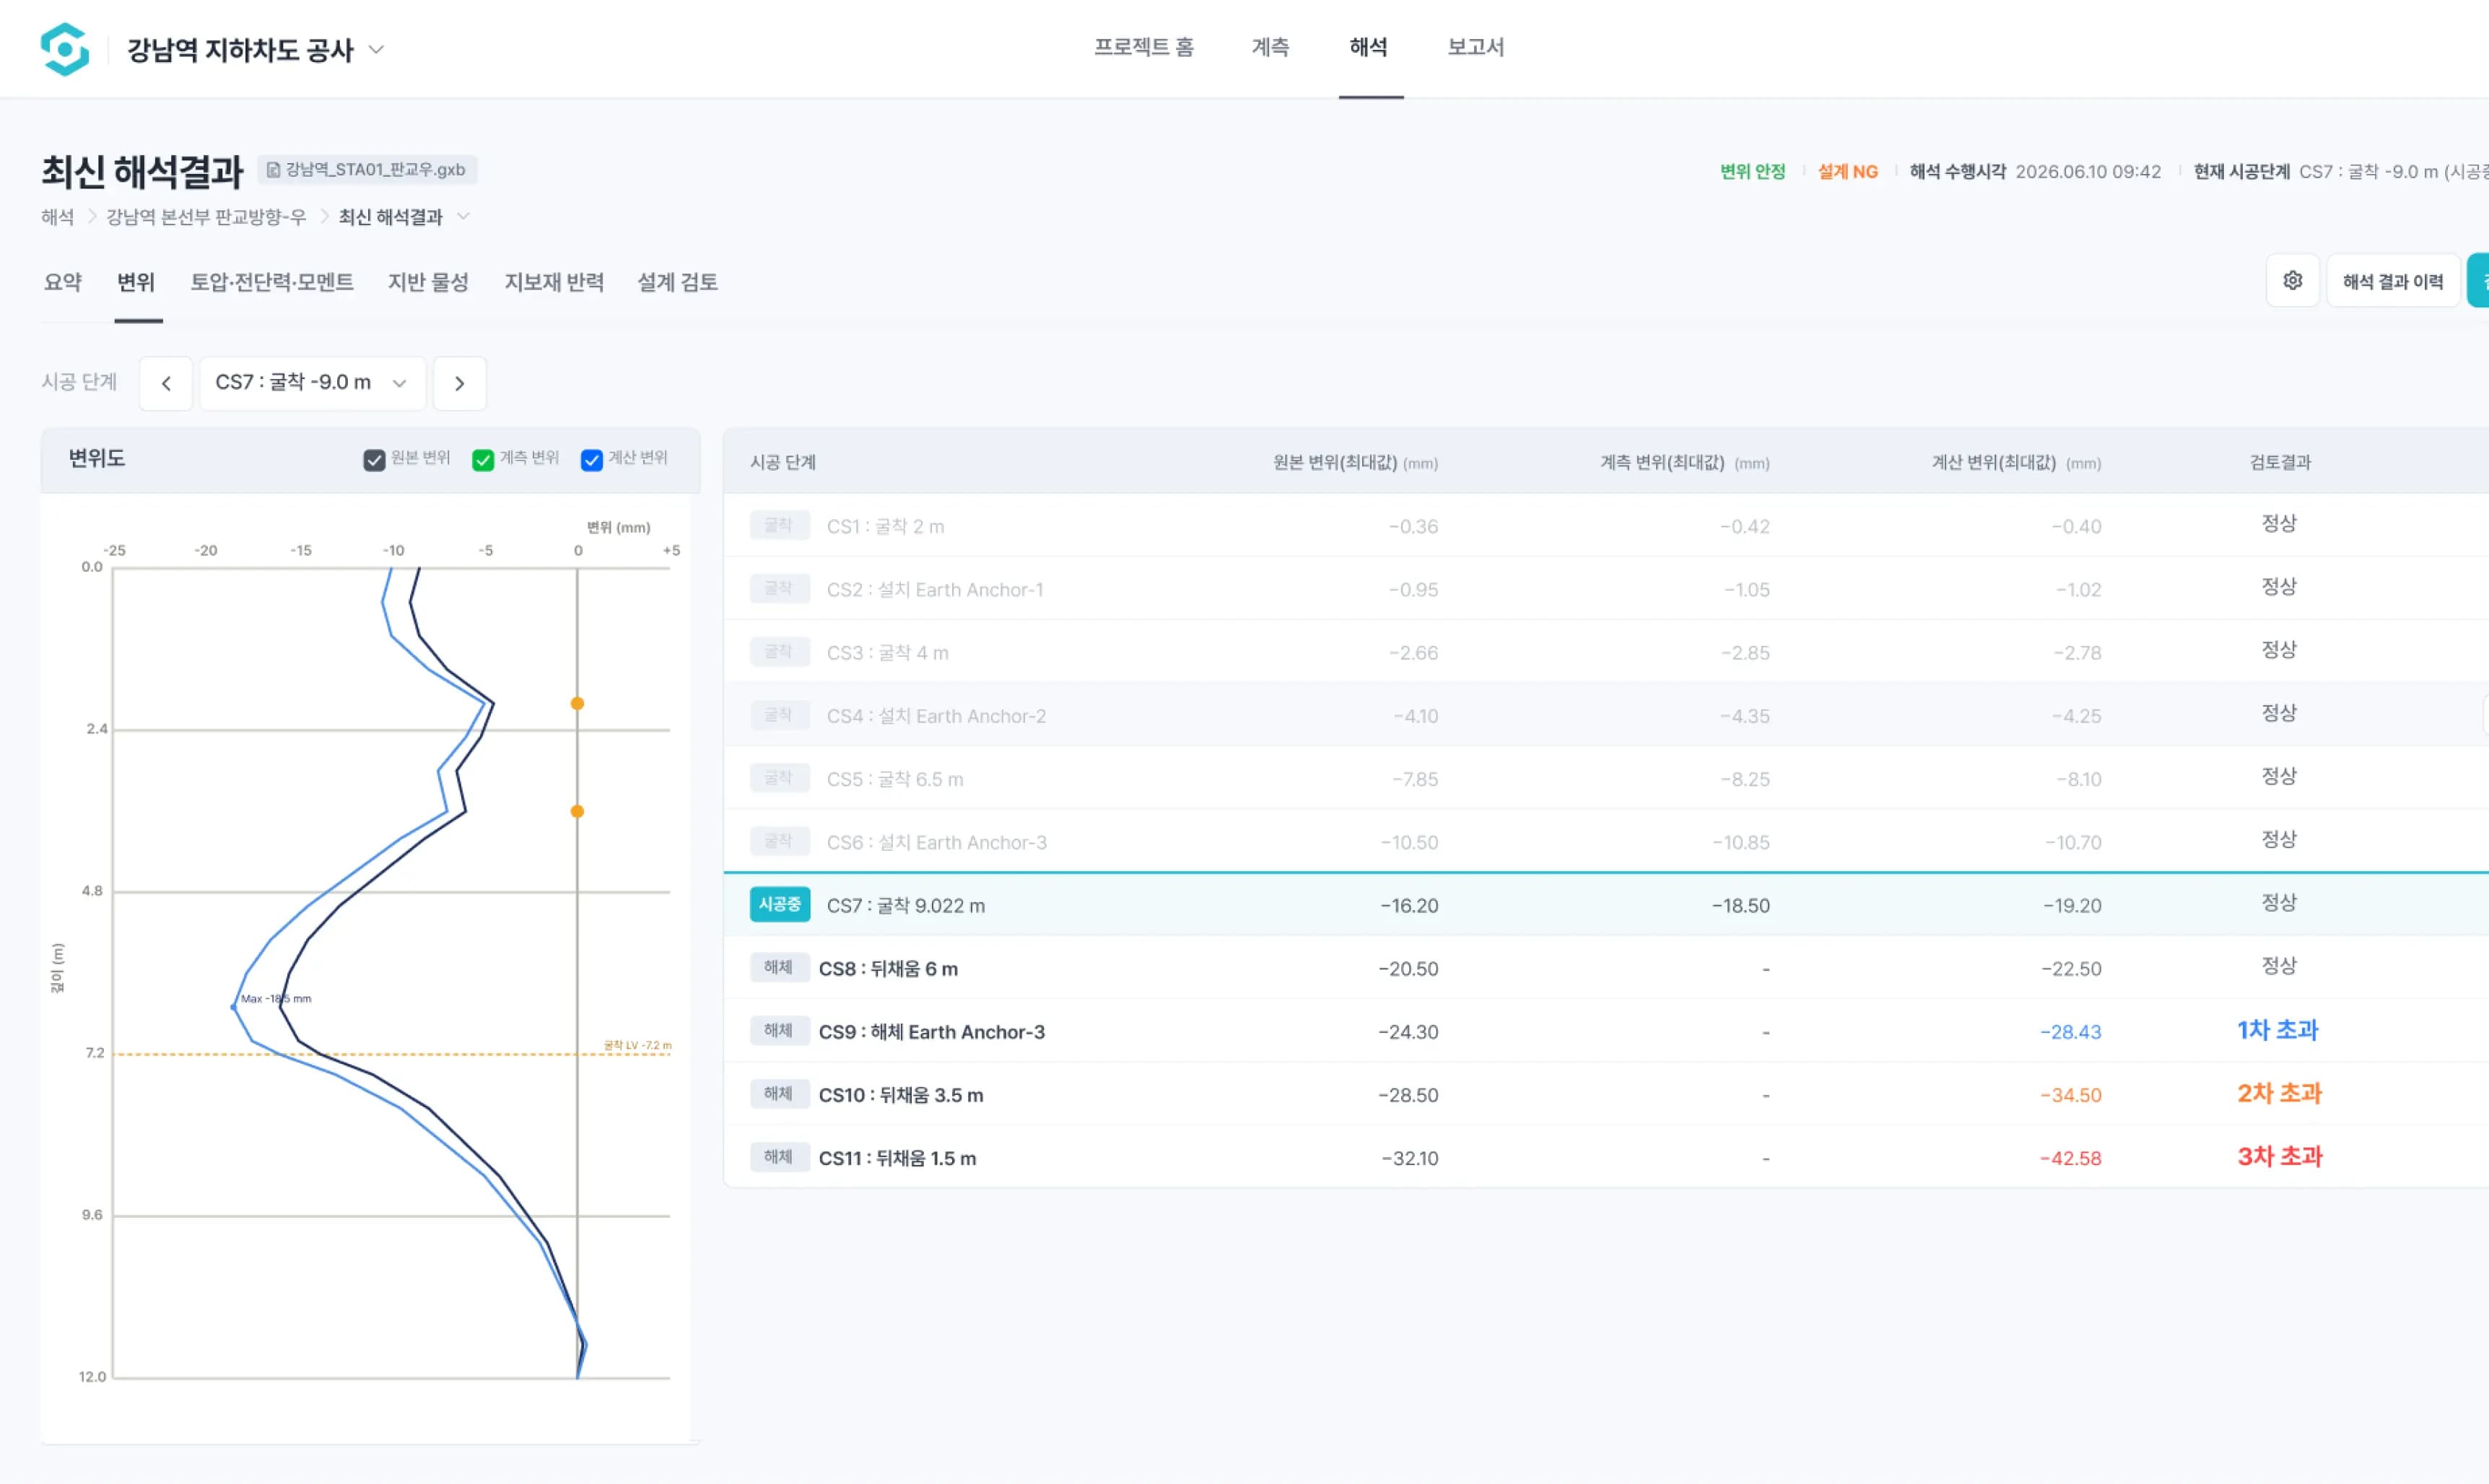
Task: Click the 2차 초과 result on CS10
Action: click(2279, 1093)
